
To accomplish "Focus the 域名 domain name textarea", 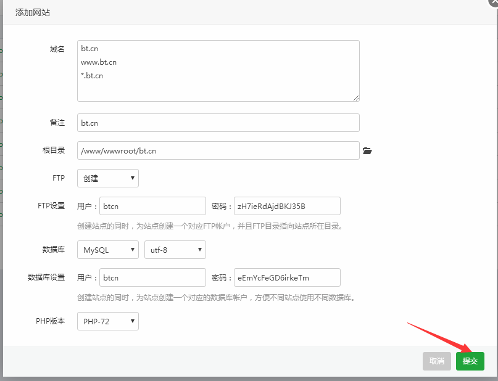I will tap(218, 71).
